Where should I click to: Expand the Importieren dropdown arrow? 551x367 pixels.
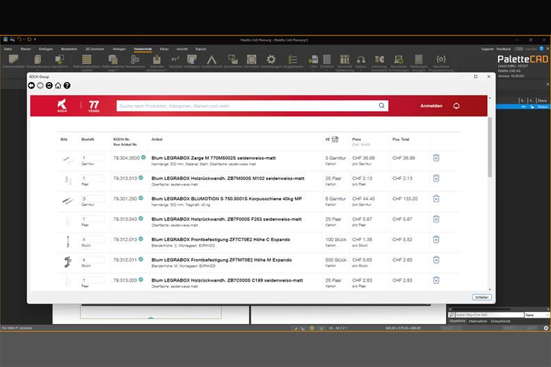tap(59, 70)
